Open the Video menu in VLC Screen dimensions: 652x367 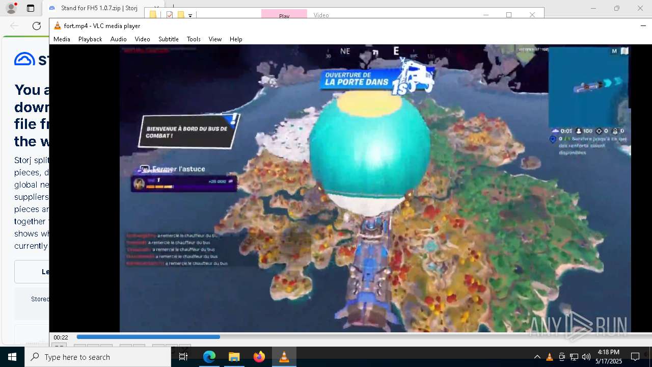coord(142,39)
